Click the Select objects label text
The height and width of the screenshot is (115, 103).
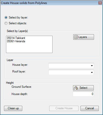18,23
